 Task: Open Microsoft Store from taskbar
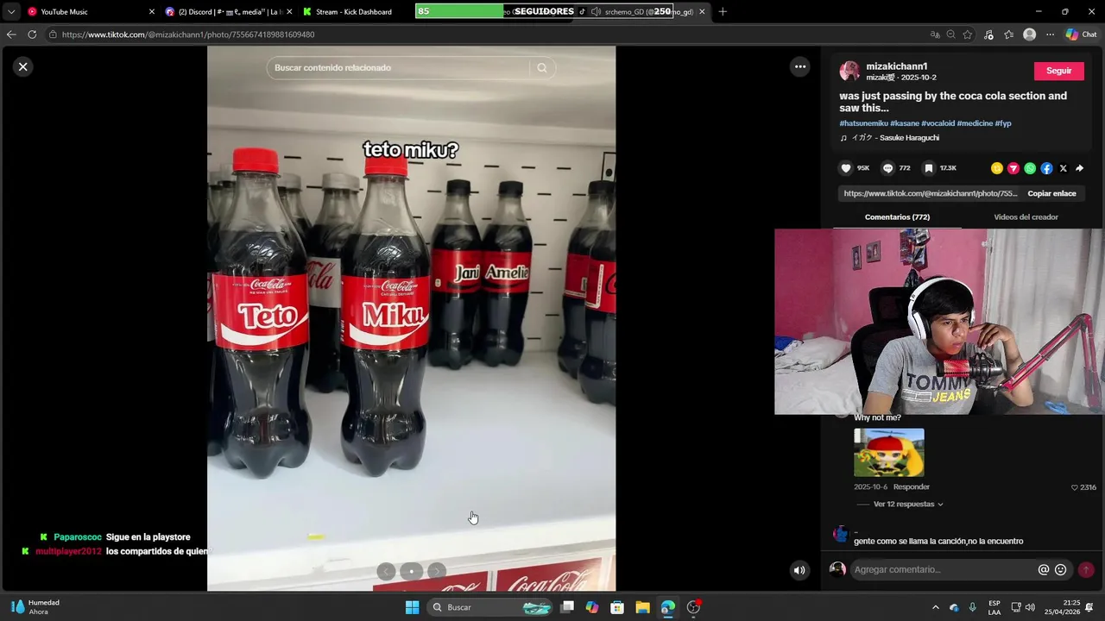click(x=617, y=607)
